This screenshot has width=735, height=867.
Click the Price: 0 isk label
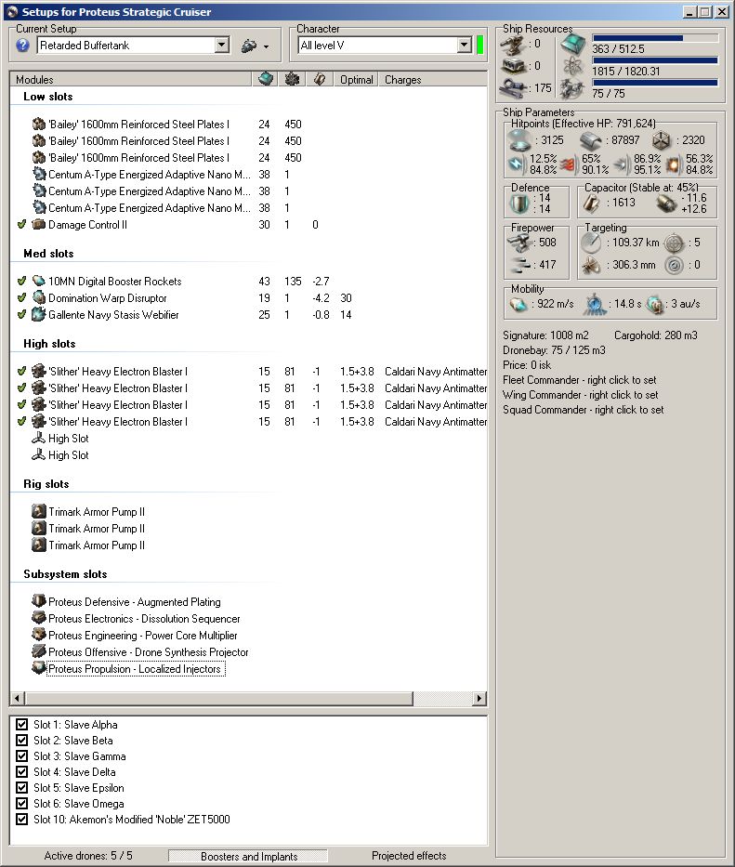click(x=527, y=365)
